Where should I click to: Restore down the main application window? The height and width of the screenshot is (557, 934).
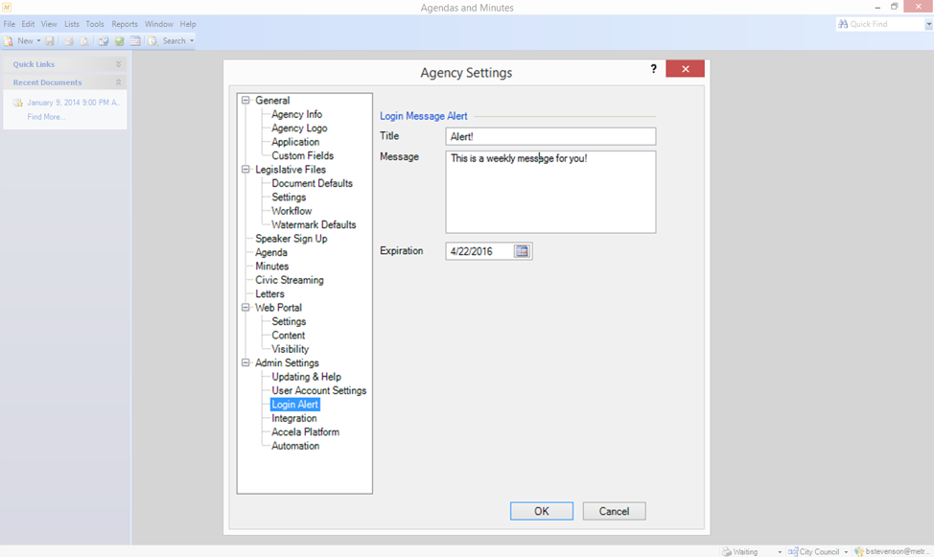coord(894,7)
